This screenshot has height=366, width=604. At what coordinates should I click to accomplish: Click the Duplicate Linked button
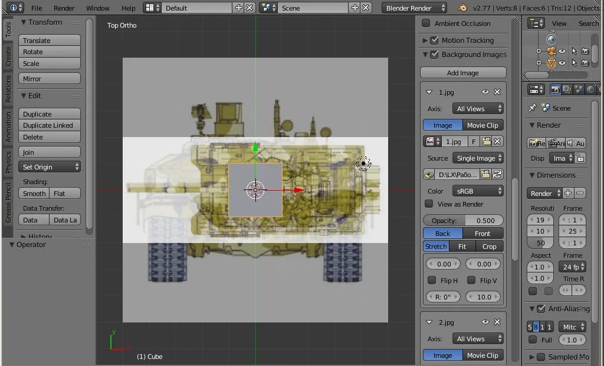tap(50, 125)
